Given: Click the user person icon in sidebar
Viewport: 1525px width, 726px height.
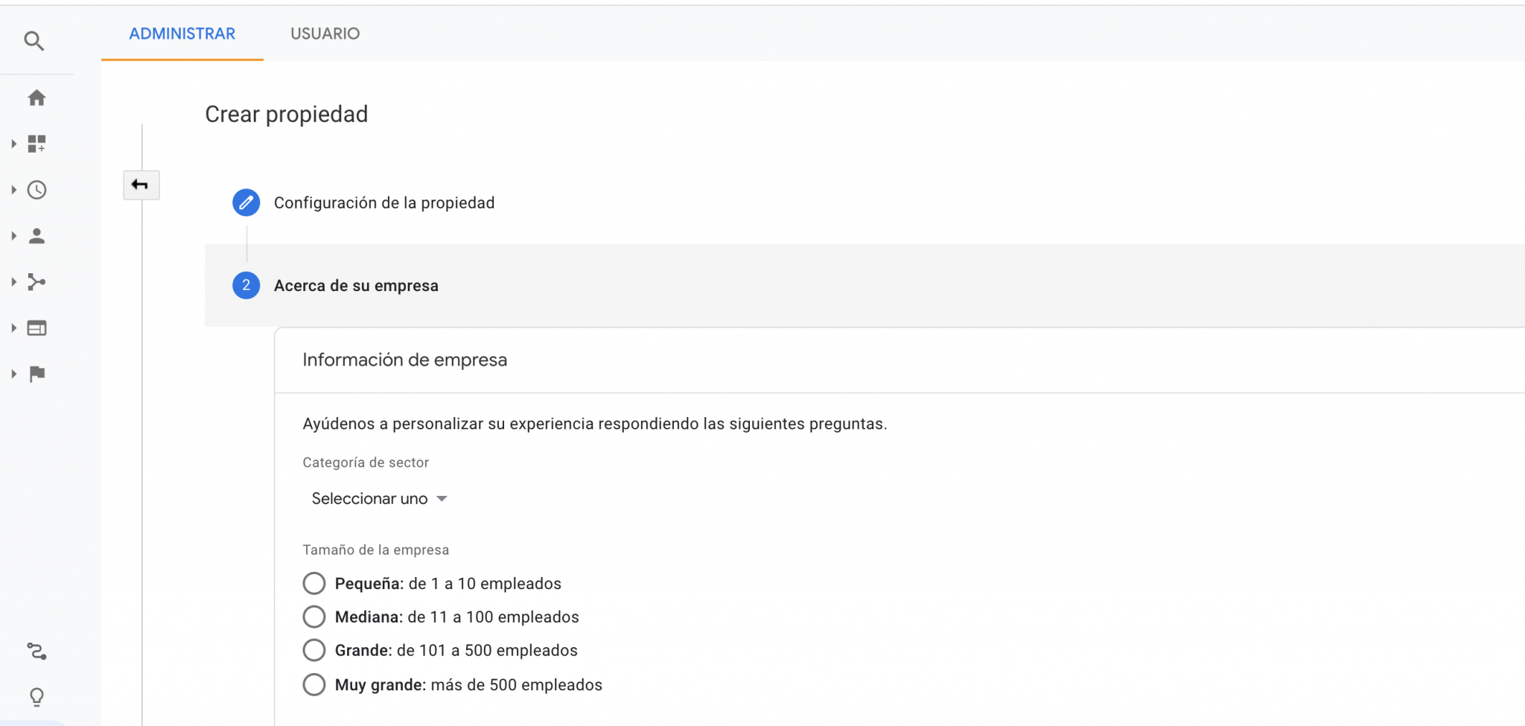Looking at the screenshot, I should [36, 236].
